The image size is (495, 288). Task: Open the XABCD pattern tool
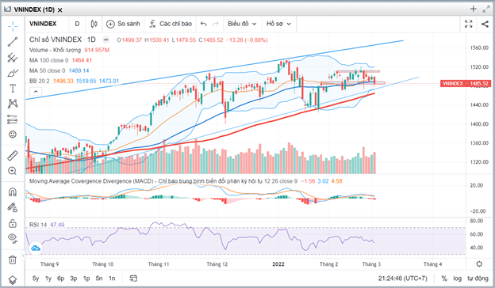[13, 104]
